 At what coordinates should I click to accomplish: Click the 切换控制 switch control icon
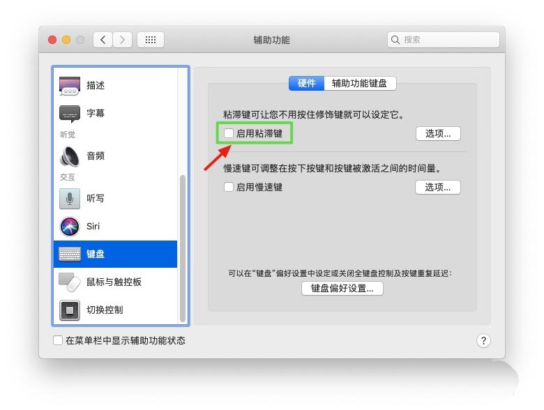(x=70, y=310)
